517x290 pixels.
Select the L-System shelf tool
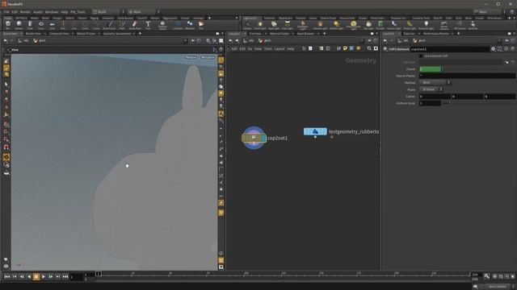pyautogui.click(x=178, y=25)
